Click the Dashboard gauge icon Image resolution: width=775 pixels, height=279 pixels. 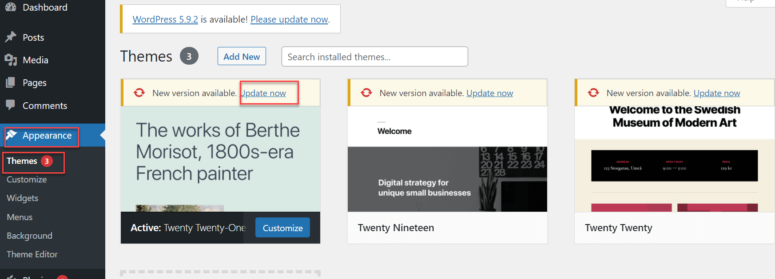[10, 7]
